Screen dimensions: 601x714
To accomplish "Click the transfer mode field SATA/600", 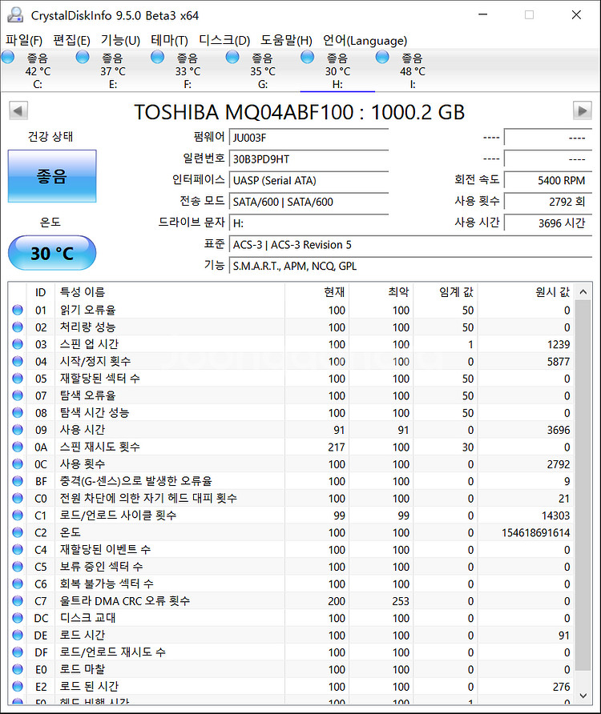I will point(309,203).
